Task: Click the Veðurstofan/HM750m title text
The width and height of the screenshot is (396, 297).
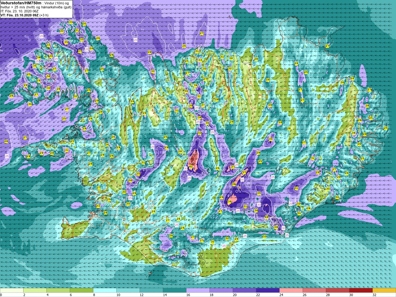Action: coord(21,3)
